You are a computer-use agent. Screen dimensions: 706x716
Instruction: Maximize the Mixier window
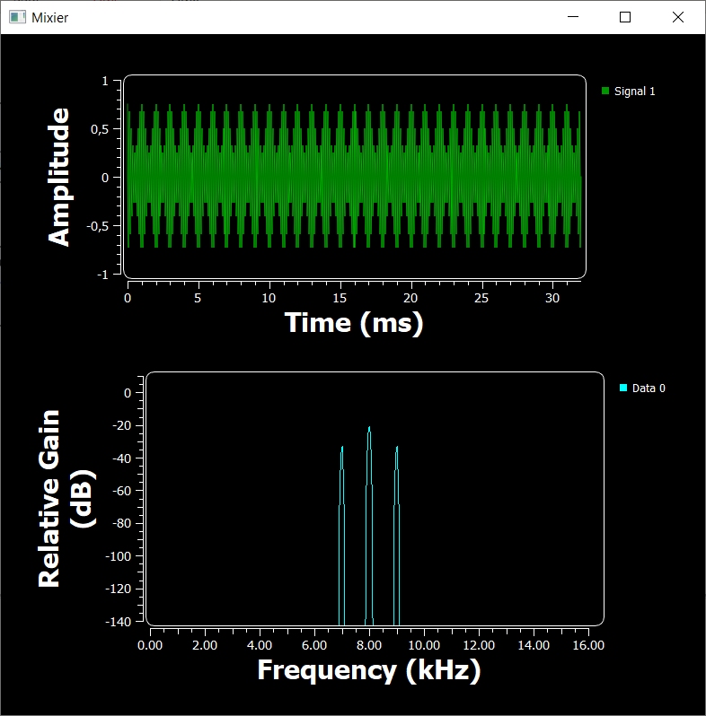tap(626, 17)
